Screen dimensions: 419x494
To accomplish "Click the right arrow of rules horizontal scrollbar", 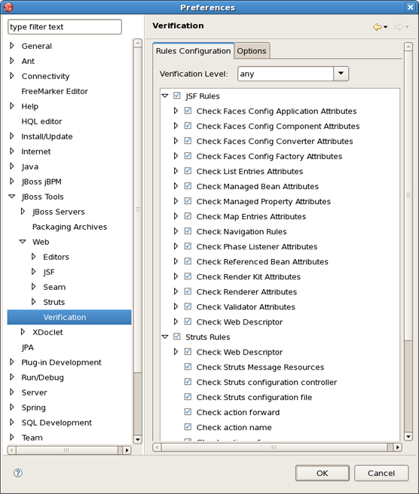I will click(398, 447).
